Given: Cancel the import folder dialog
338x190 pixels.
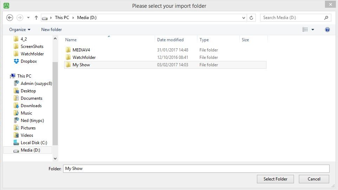Looking at the screenshot, I should [x=314, y=179].
